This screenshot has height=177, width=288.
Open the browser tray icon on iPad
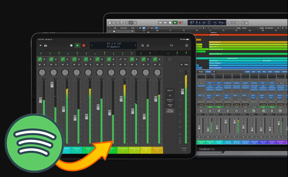click(45, 45)
